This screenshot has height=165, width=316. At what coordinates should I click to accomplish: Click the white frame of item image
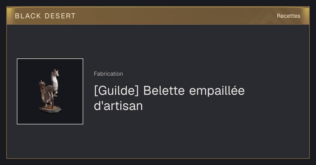tap(17, 91)
